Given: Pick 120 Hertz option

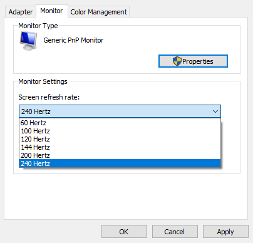Looking at the screenshot, I should pos(120,139).
